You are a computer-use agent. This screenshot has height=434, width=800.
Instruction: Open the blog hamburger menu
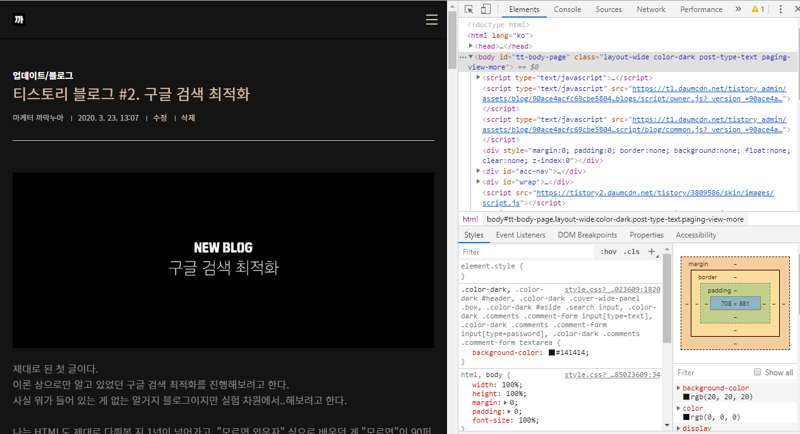(432, 20)
